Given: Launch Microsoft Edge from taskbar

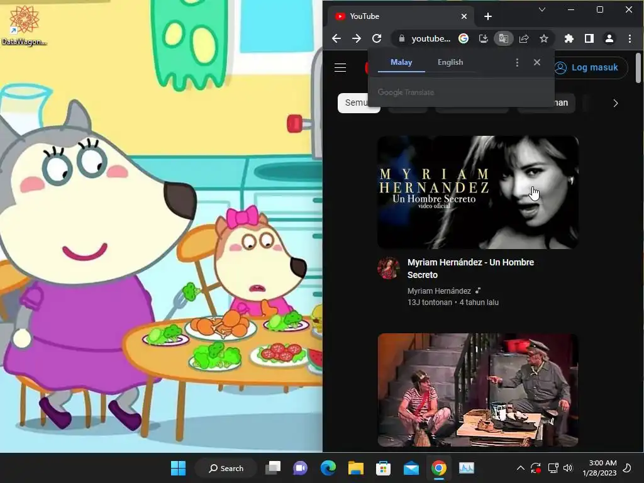Looking at the screenshot, I should click(x=328, y=468).
